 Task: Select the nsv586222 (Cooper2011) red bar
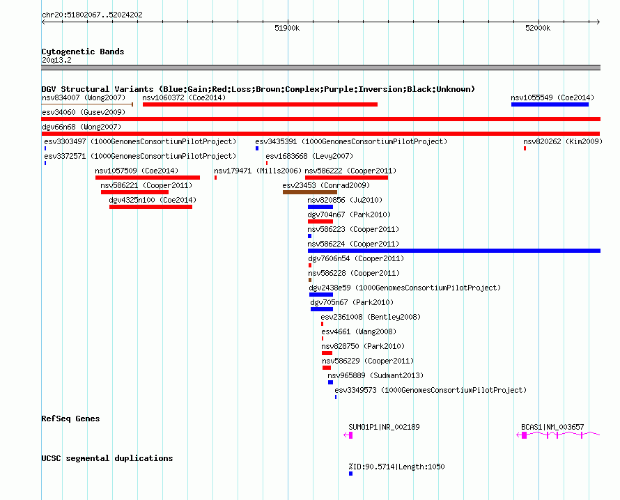346,178
